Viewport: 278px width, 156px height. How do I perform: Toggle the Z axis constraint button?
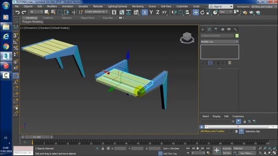158,12
